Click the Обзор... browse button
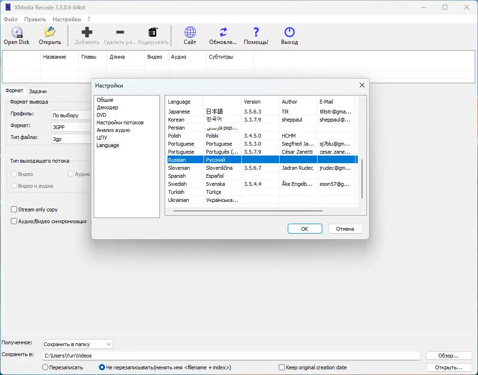The image size is (478, 375). point(449,356)
